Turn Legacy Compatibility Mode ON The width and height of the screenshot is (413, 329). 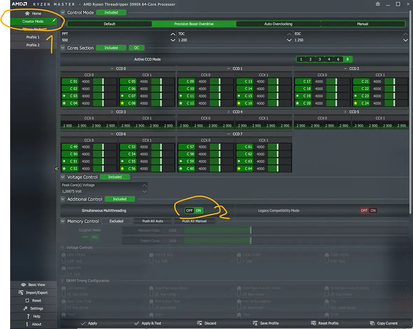(373, 210)
